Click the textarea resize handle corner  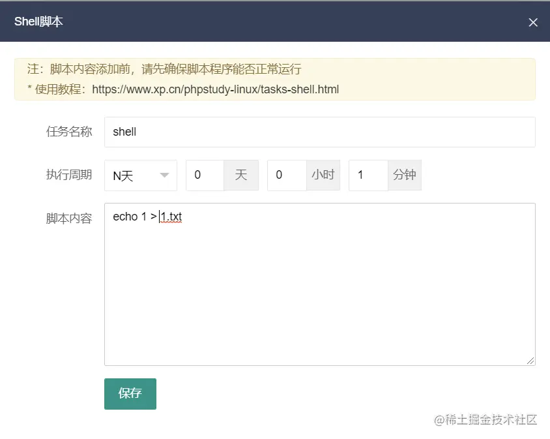click(530, 361)
